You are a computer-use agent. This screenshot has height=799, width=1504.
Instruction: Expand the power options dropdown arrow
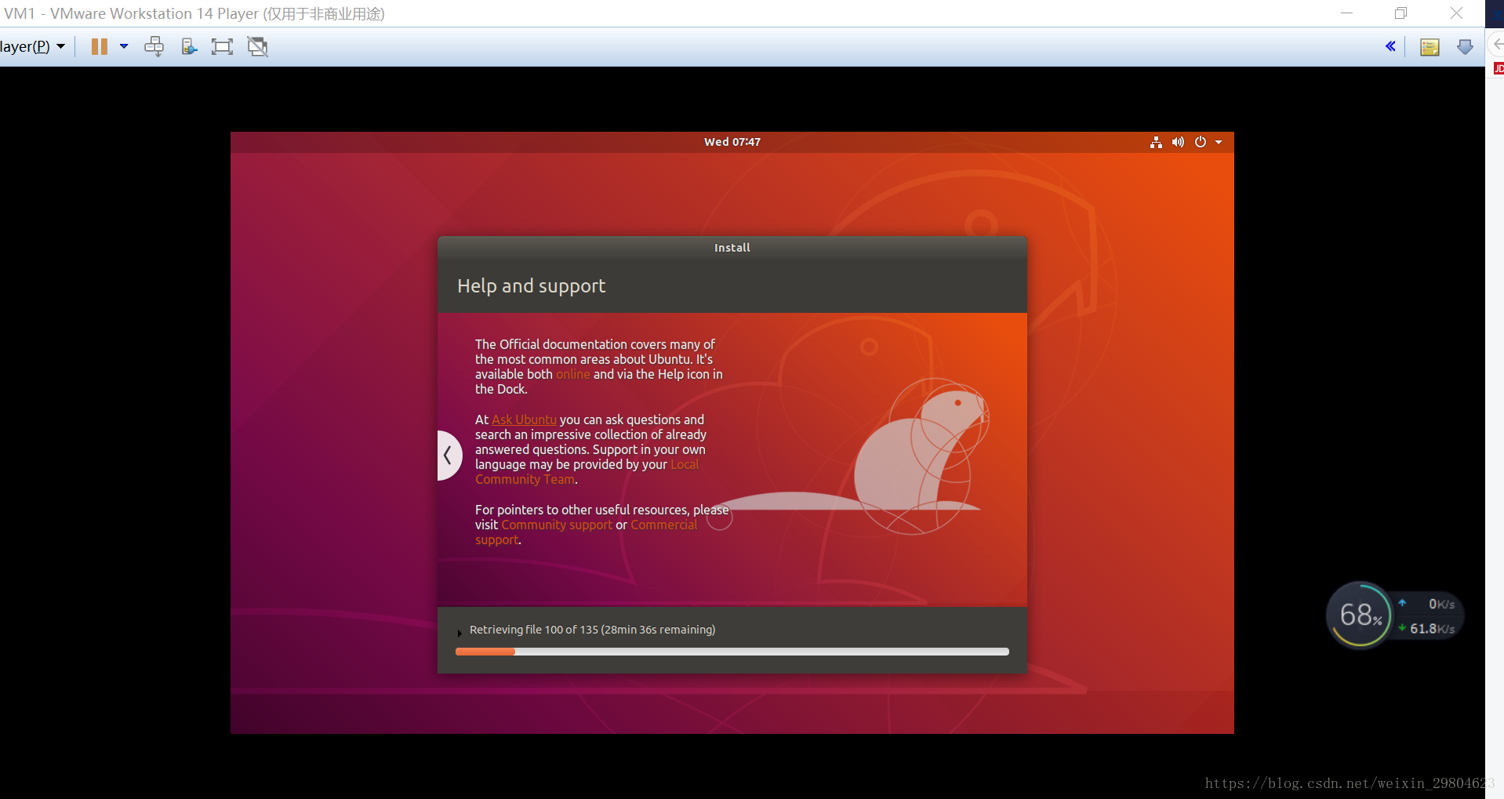(x=124, y=46)
